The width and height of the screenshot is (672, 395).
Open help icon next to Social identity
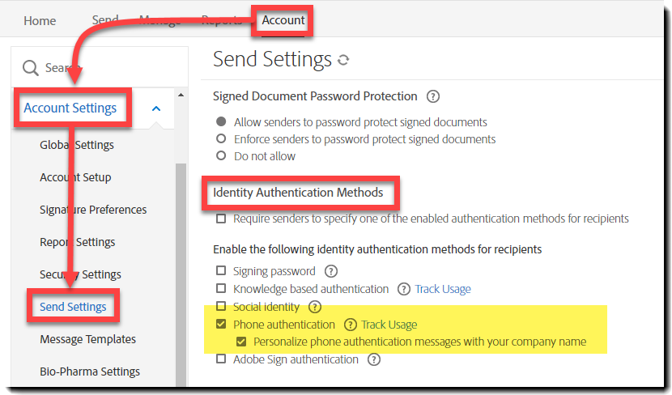[x=315, y=307]
